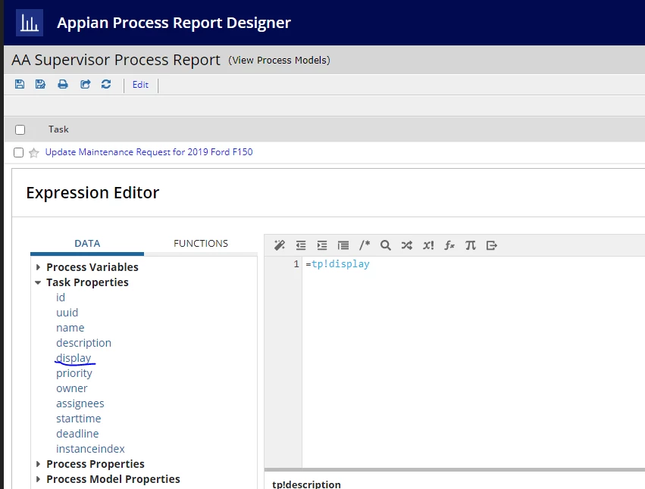Select the instanceindex task property
This screenshot has height=489, width=645.
90,449
